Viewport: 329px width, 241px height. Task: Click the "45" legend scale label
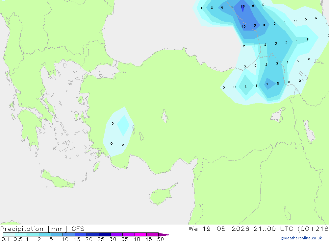click(149, 239)
